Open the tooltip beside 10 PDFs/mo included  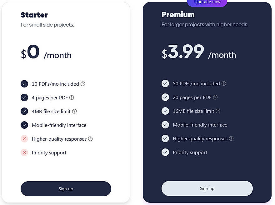82,84
